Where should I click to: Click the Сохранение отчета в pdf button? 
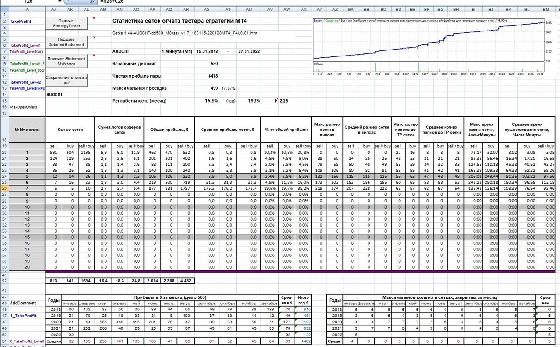click(x=66, y=80)
